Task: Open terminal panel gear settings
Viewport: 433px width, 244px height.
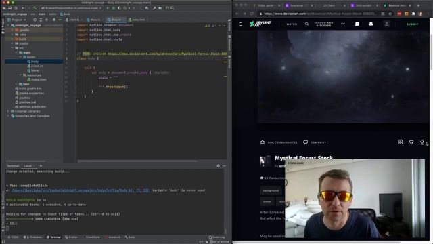Action: (218, 165)
